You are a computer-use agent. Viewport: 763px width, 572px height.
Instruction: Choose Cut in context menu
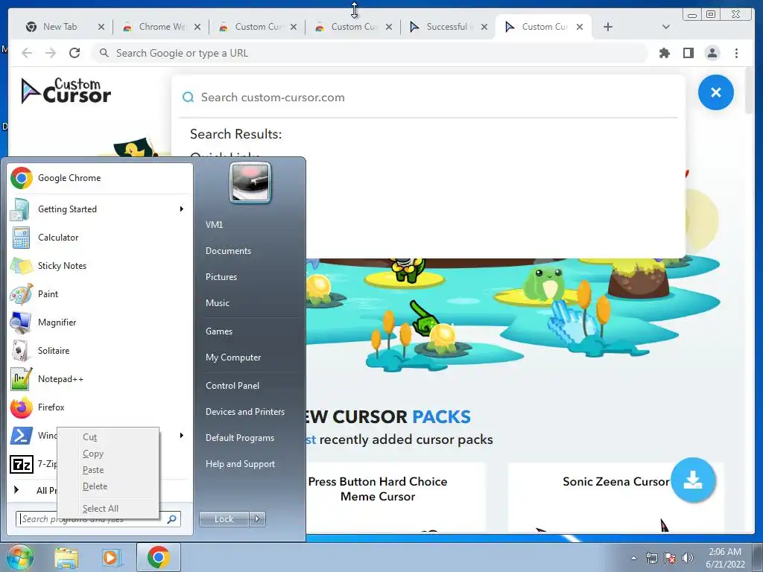coord(108,437)
